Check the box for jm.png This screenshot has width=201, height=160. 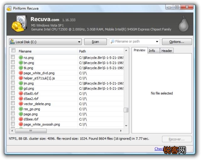[13, 82]
